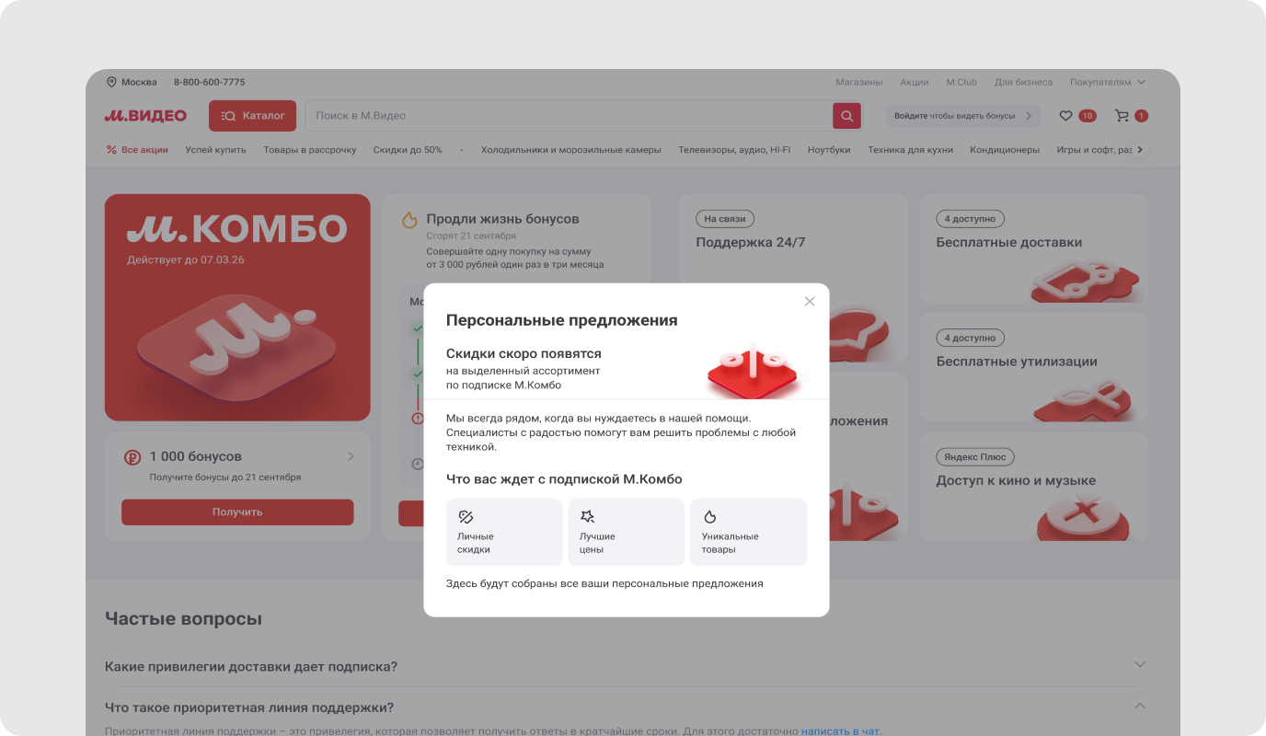Click the Каталог list-search icon

point(229,116)
